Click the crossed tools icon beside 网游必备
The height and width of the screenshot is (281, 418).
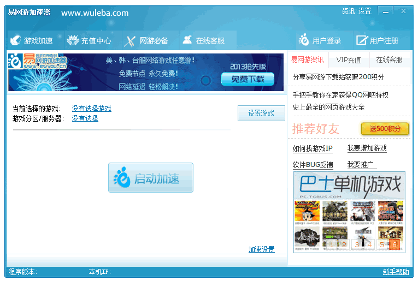[129, 41]
